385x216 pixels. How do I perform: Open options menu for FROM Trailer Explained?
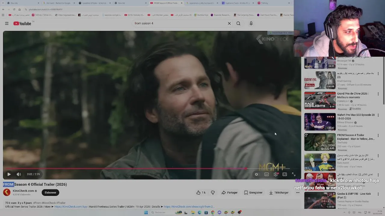point(378,135)
